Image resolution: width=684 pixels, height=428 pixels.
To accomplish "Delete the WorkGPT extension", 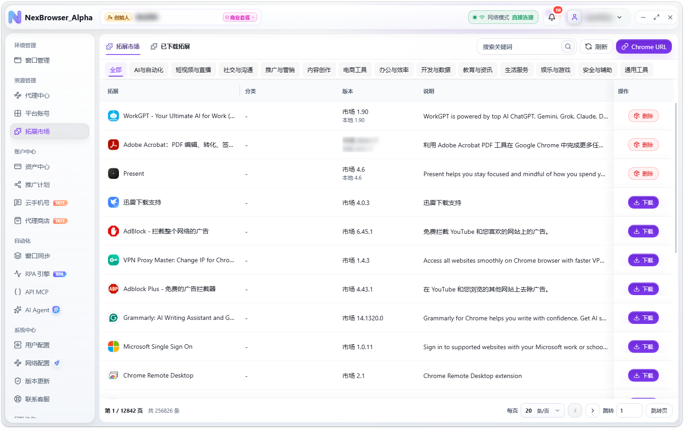I will (643, 116).
